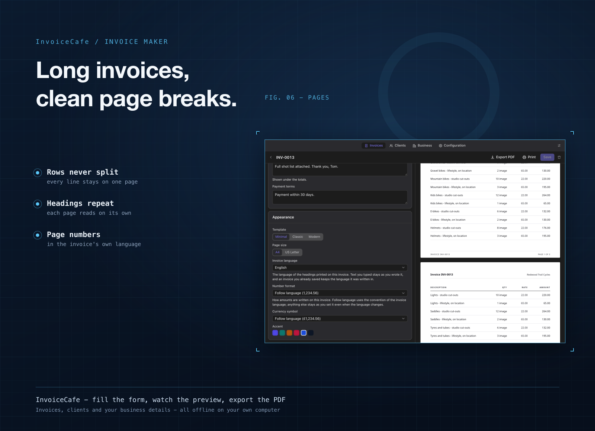The width and height of the screenshot is (595, 431).
Task: Click the 'Invoice INV-0013' heading on page two
Action: coord(441,275)
